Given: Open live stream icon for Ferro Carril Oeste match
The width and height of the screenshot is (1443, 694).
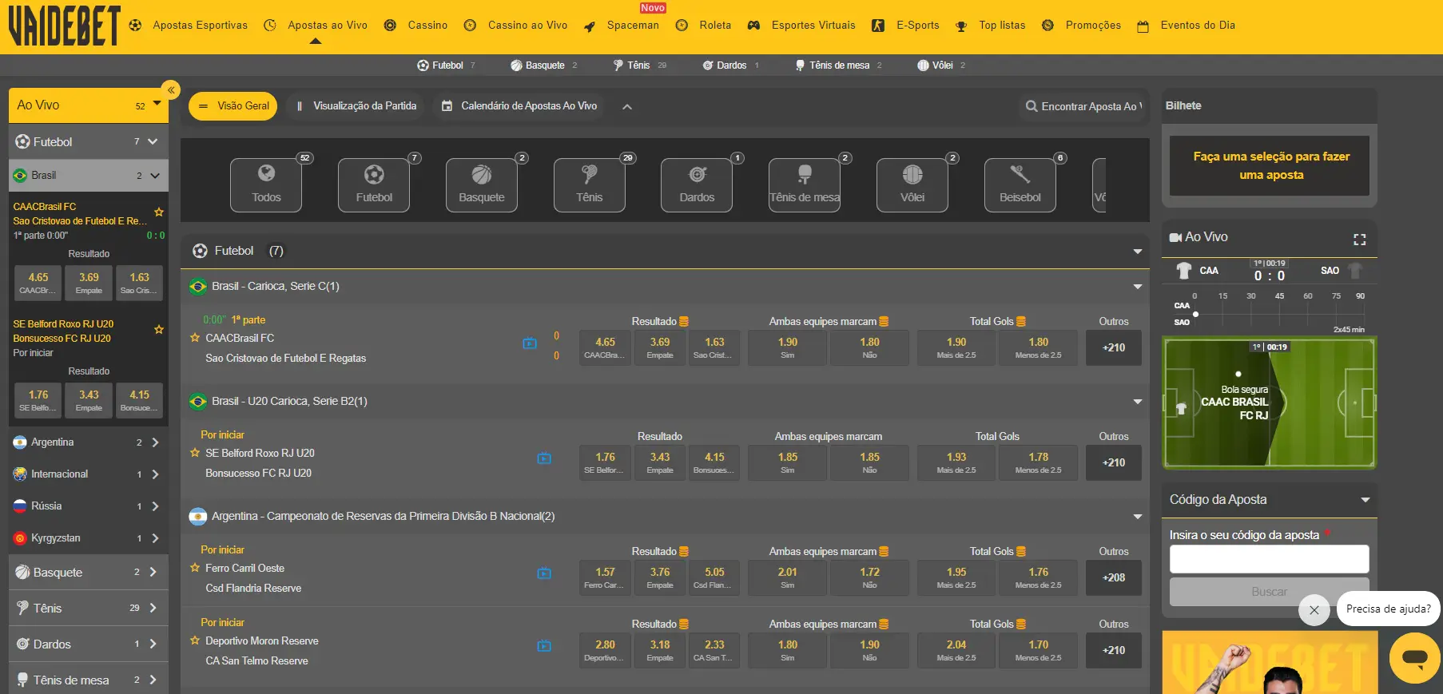Looking at the screenshot, I should point(544,573).
